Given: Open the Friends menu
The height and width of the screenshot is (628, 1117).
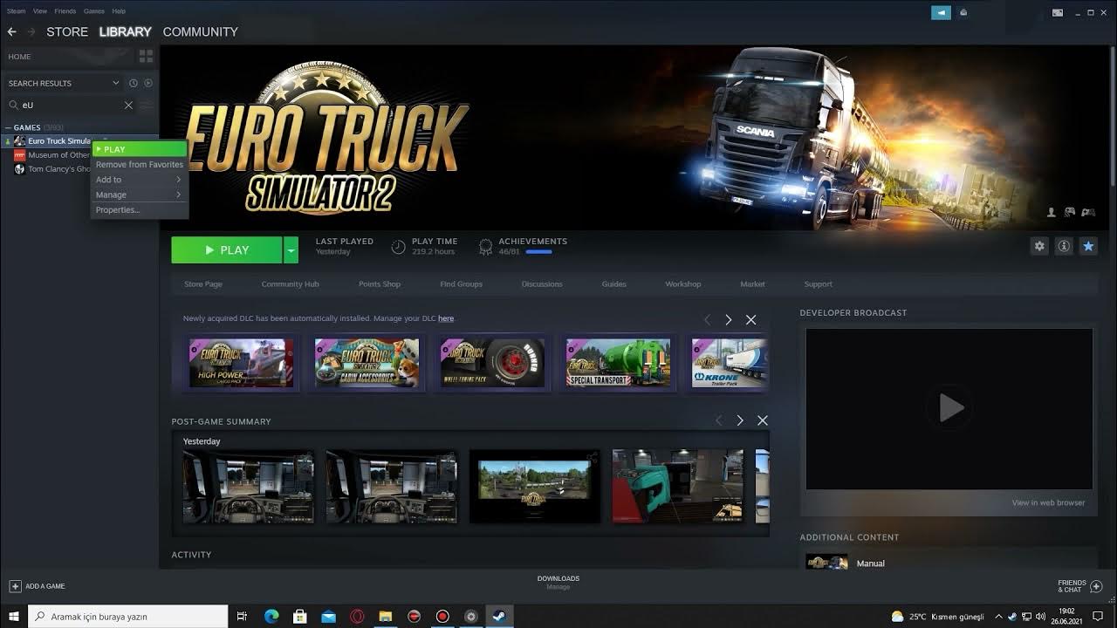Looking at the screenshot, I should (65, 11).
